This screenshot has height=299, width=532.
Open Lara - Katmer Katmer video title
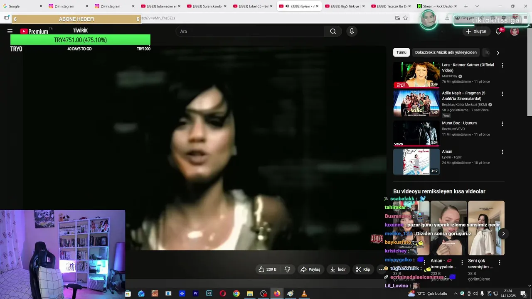pyautogui.click(x=468, y=68)
